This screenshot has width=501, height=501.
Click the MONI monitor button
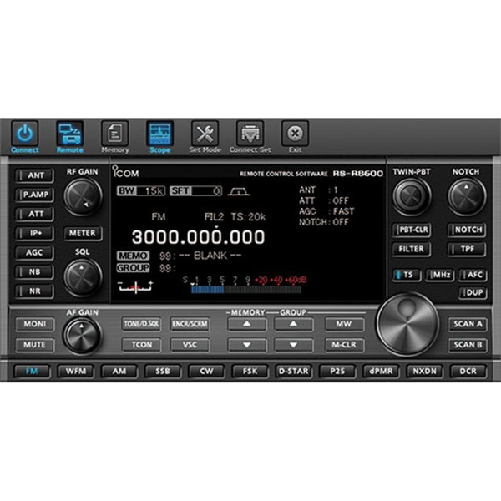(35, 324)
